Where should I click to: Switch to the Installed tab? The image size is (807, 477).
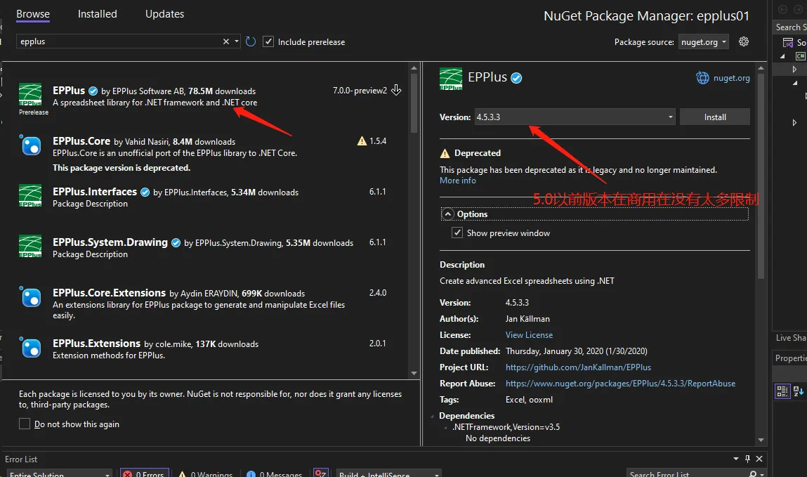point(97,14)
